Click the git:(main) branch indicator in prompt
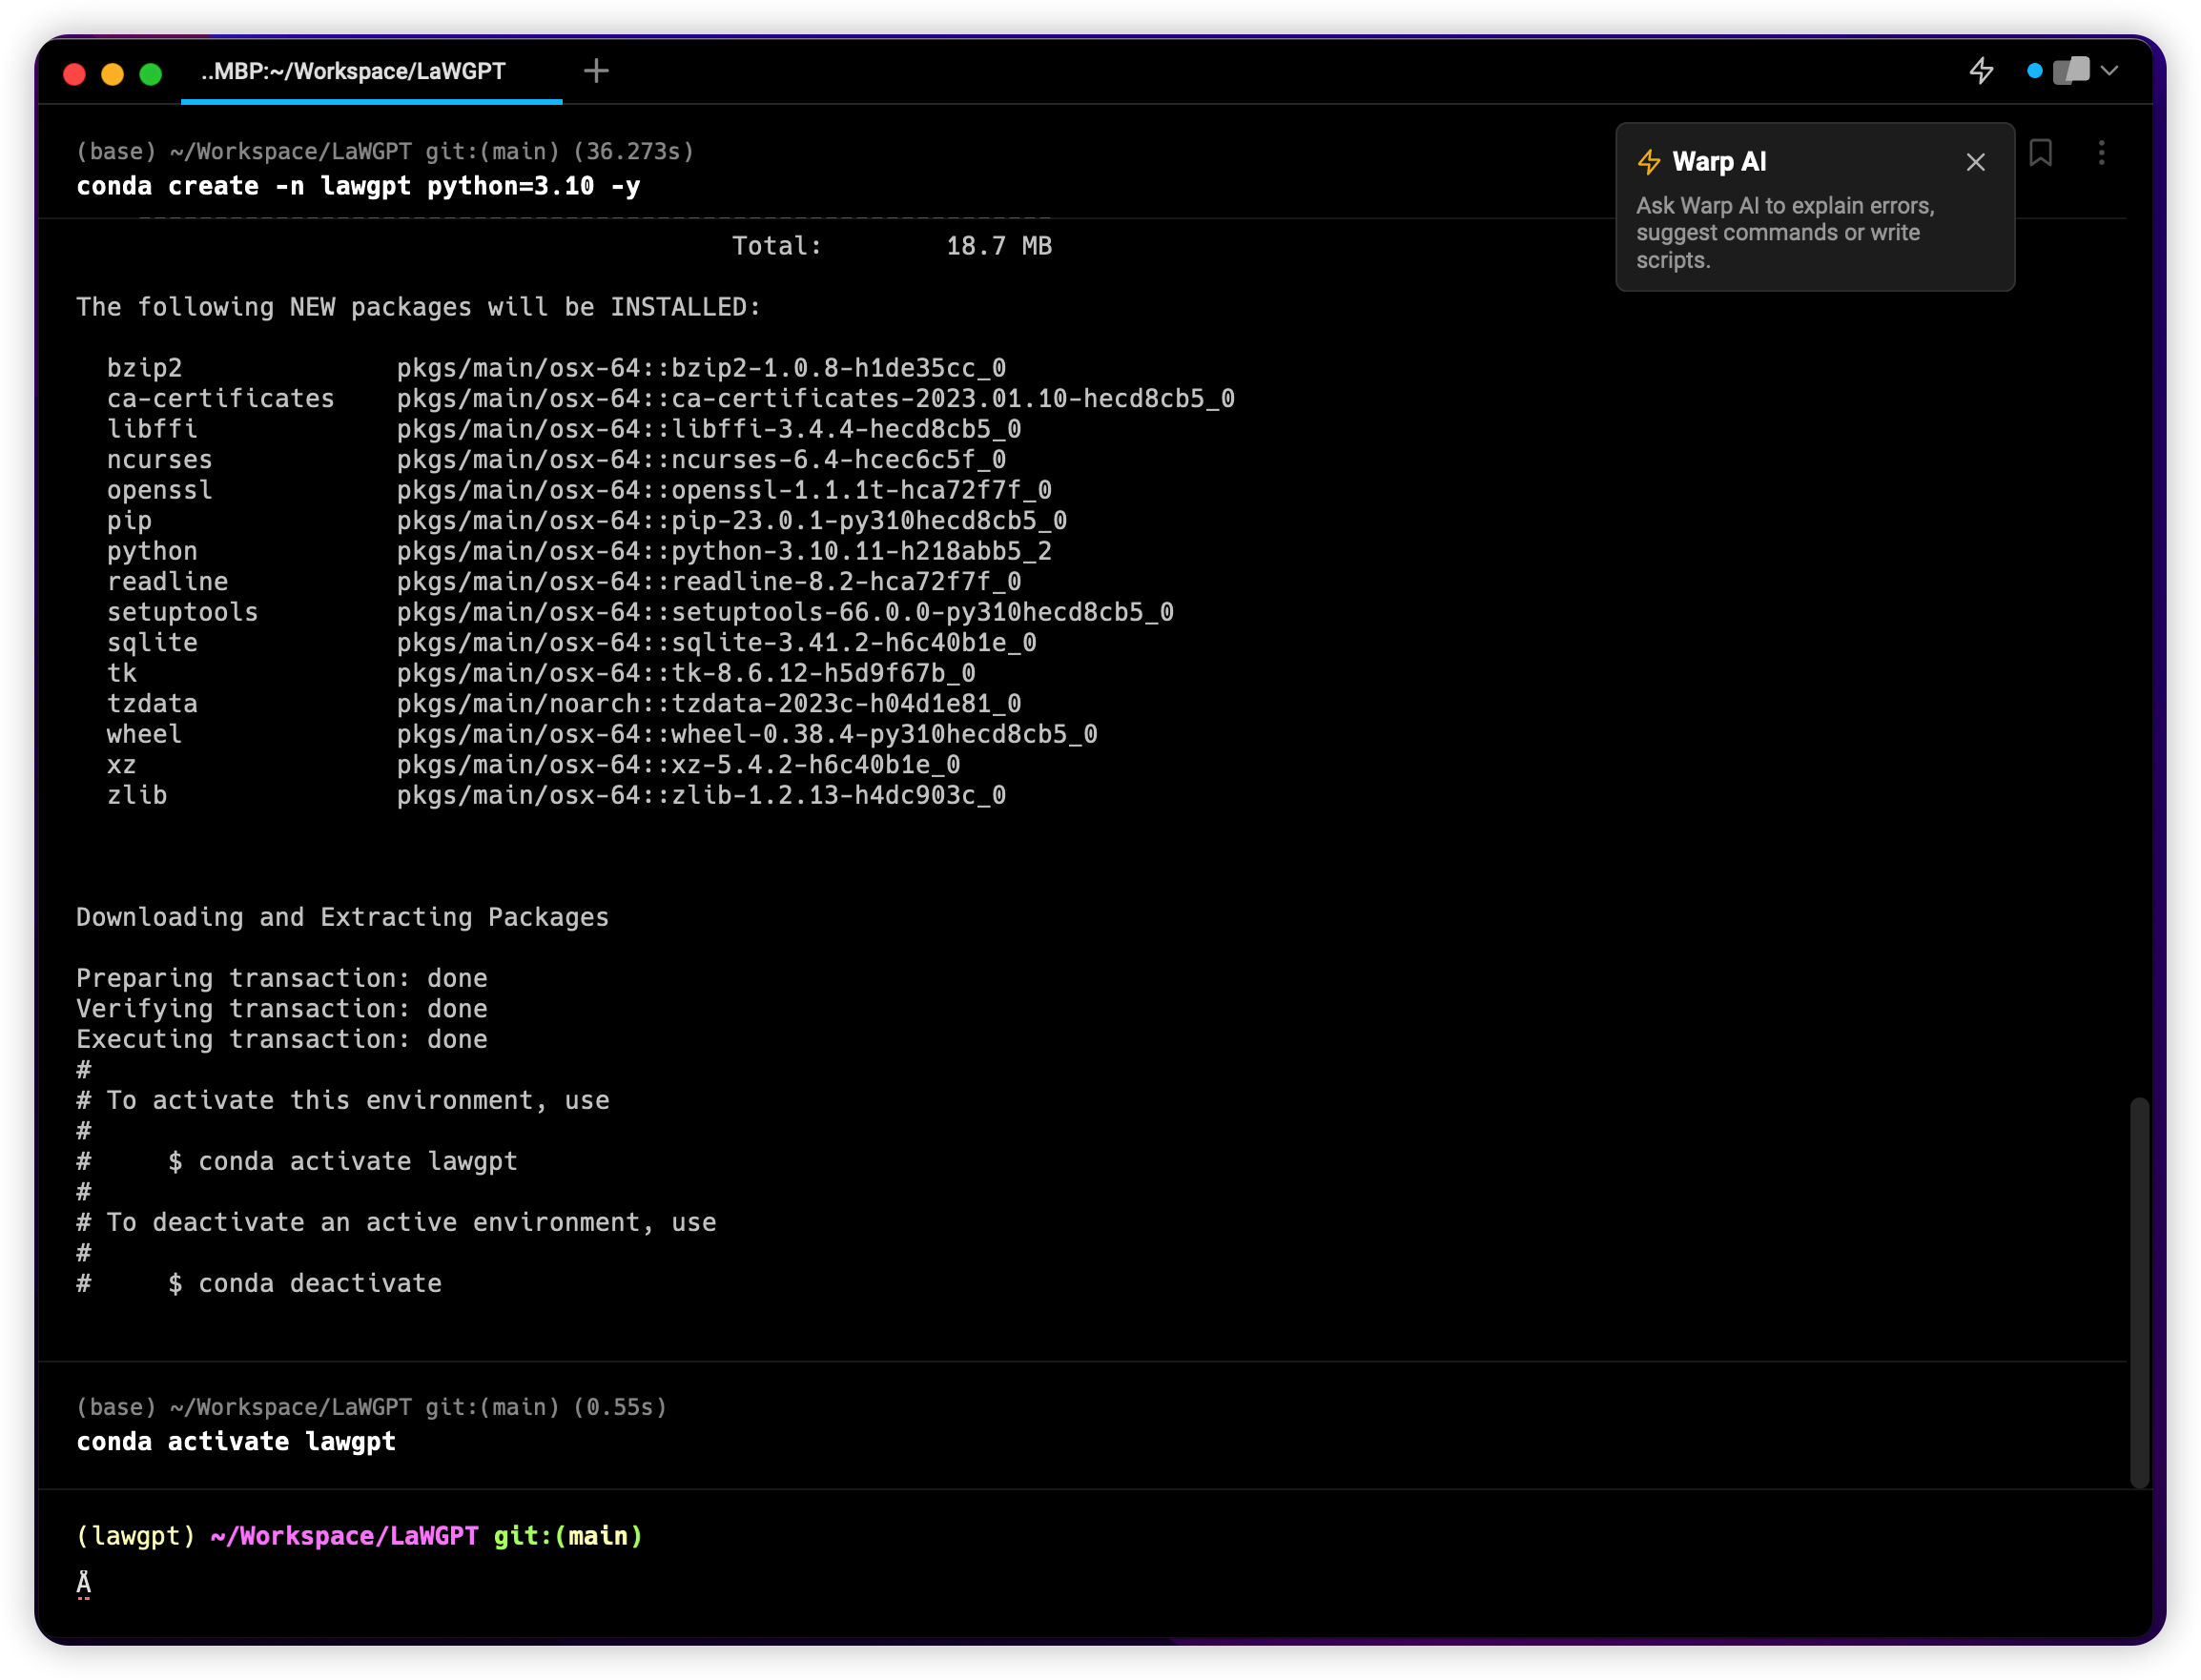 pos(567,1536)
